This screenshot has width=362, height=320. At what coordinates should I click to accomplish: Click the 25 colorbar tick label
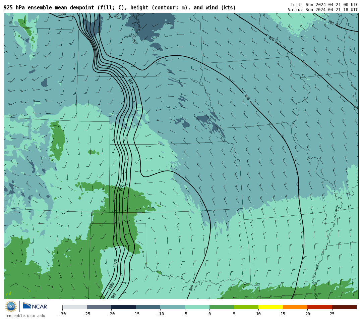pyautogui.click(x=332, y=314)
